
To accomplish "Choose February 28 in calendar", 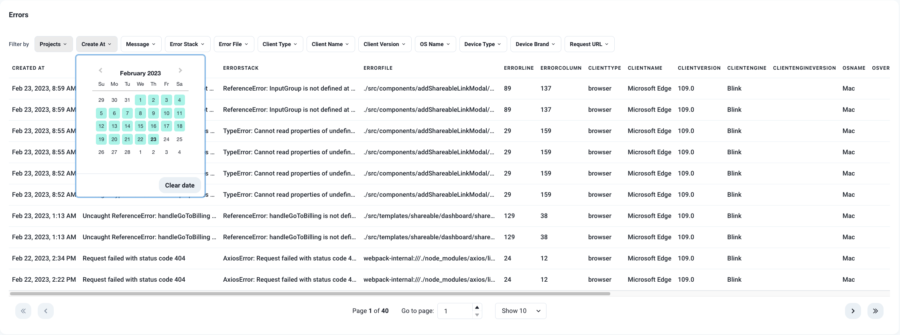I will [127, 152].
